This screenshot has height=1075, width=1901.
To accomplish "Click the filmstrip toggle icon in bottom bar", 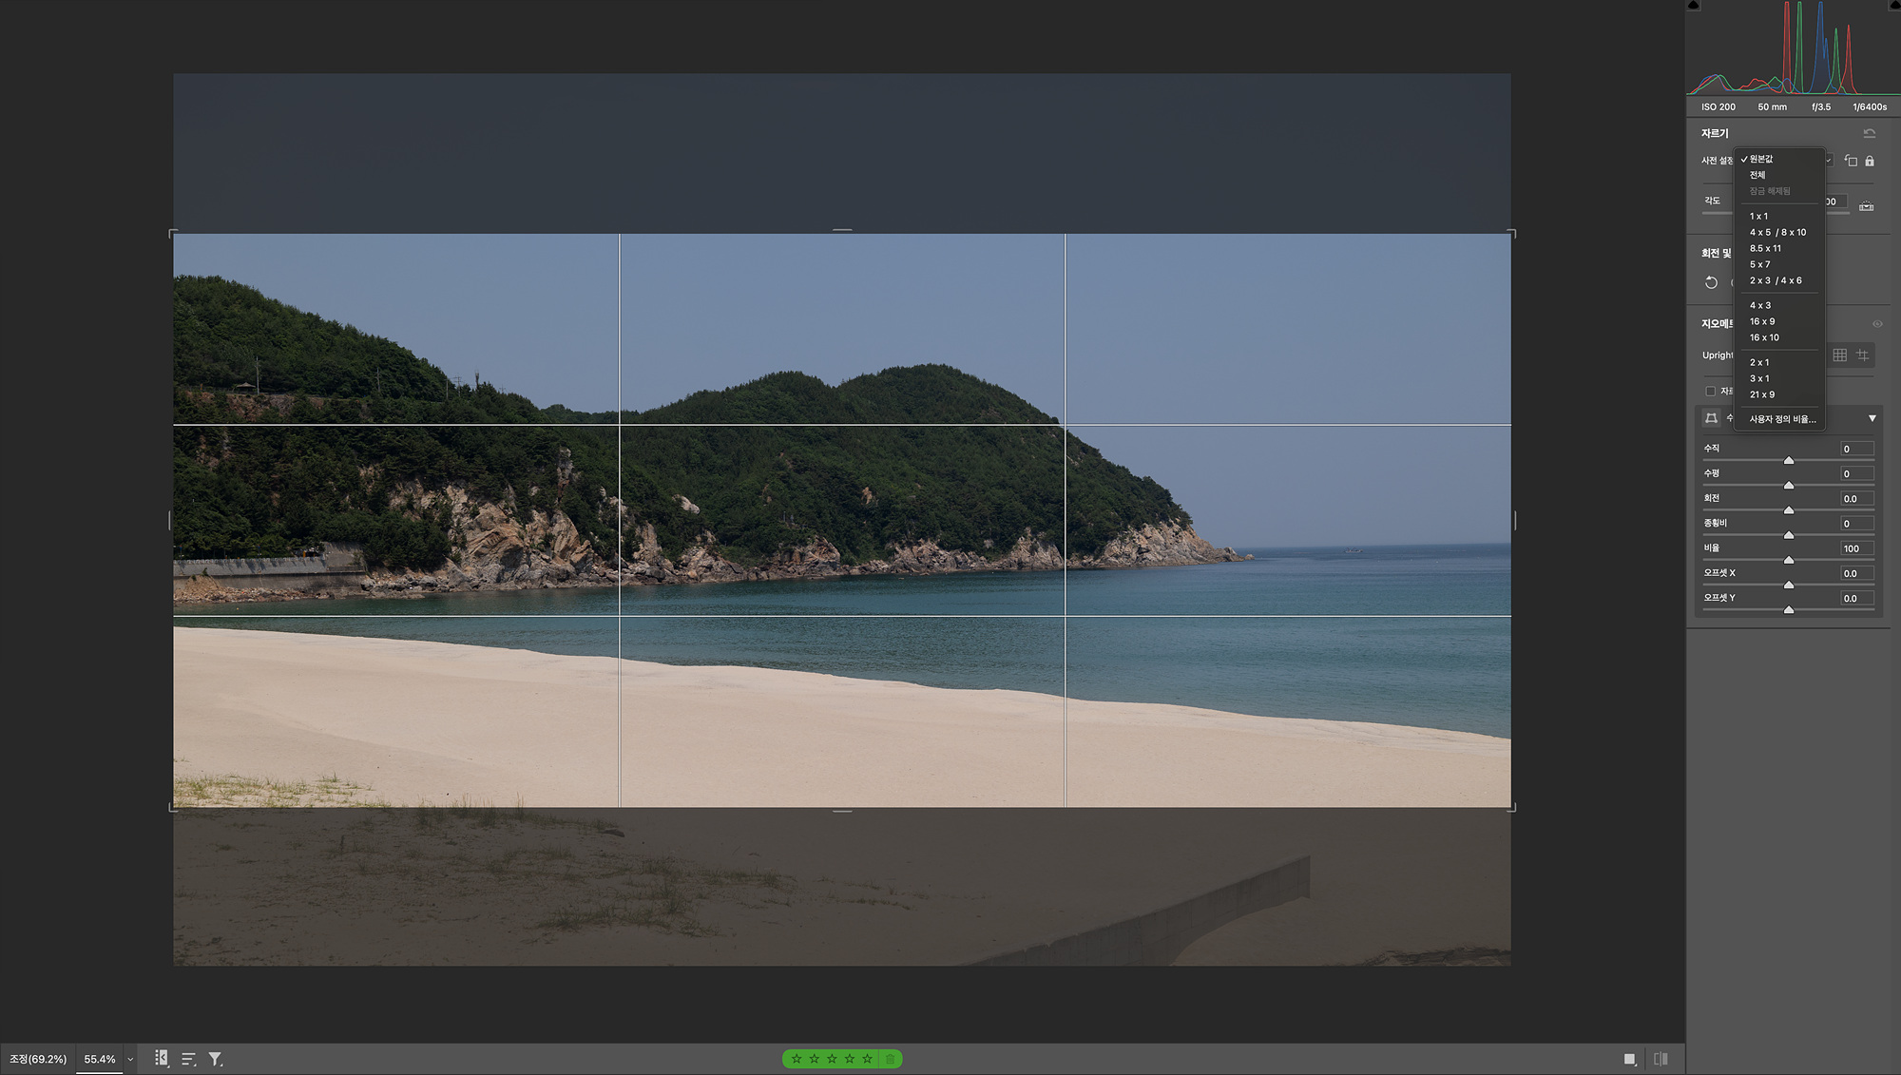I will point(162,1058).
